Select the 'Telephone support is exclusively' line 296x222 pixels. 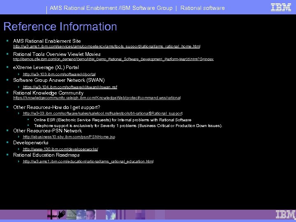(128, 126)
